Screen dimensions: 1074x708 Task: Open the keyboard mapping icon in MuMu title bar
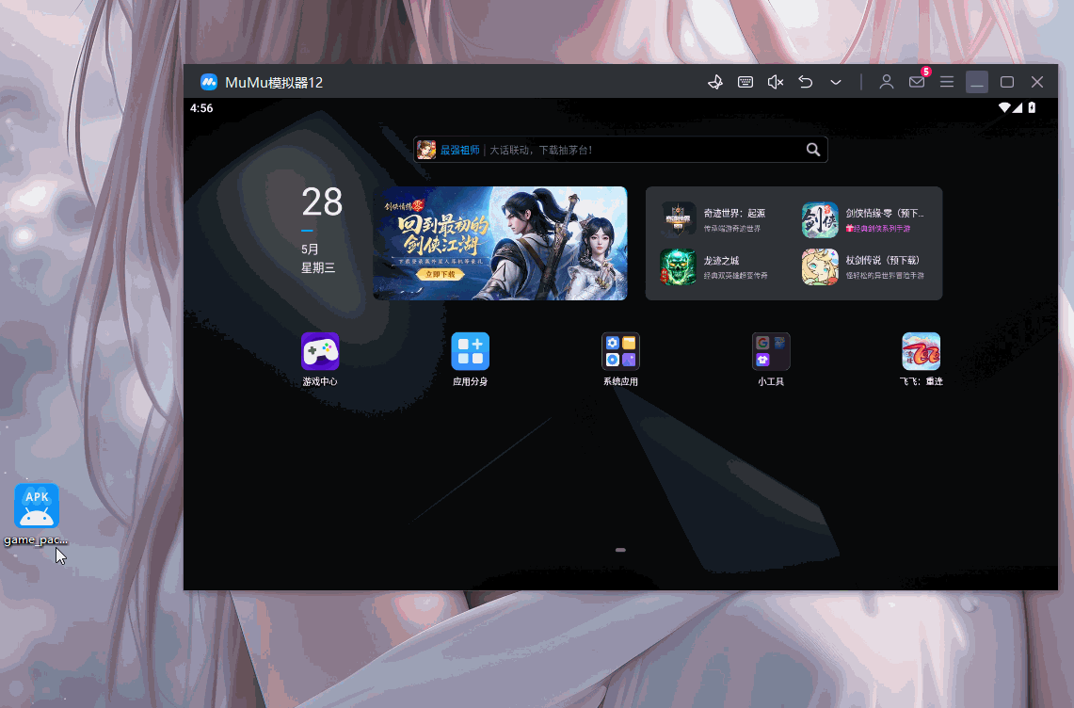[745, 82]
